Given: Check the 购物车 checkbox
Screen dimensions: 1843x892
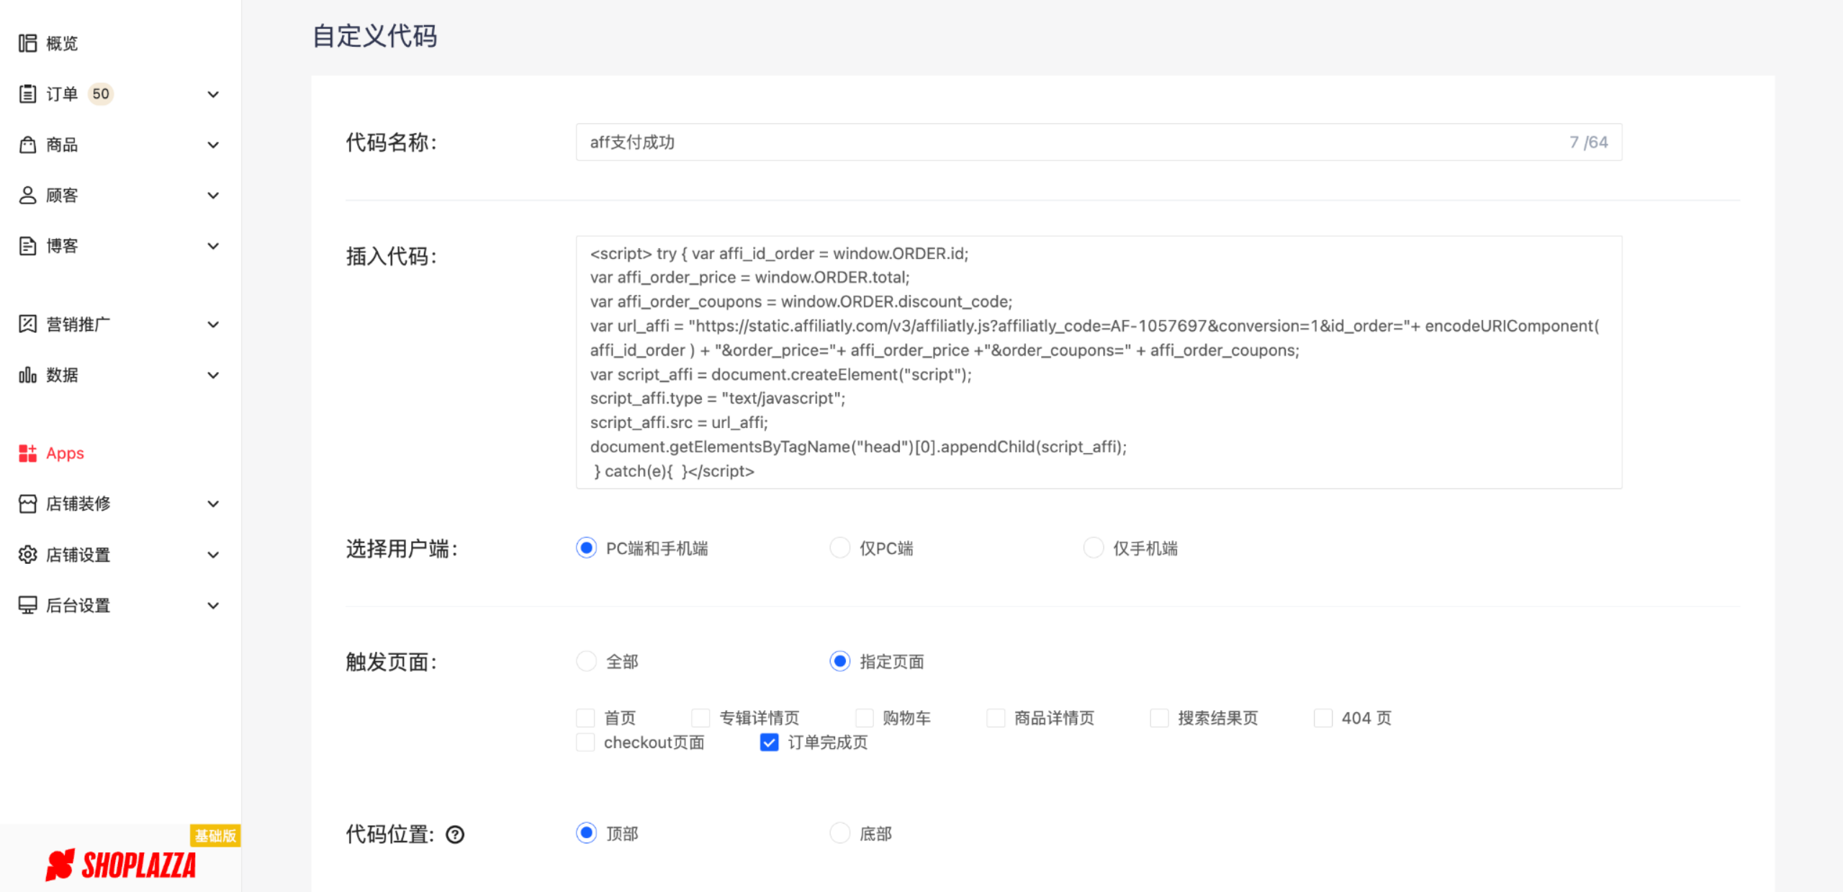Looking at the screenshot, I should pos(865,718).
